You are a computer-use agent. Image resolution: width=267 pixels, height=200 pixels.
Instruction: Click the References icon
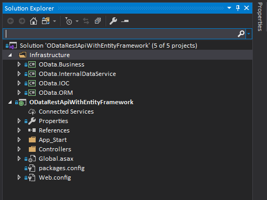point(32,130)
